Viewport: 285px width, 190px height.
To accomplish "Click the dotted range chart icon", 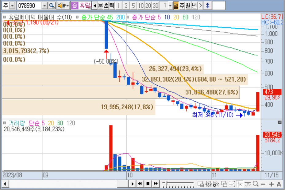I will click(x=232, y=184).
